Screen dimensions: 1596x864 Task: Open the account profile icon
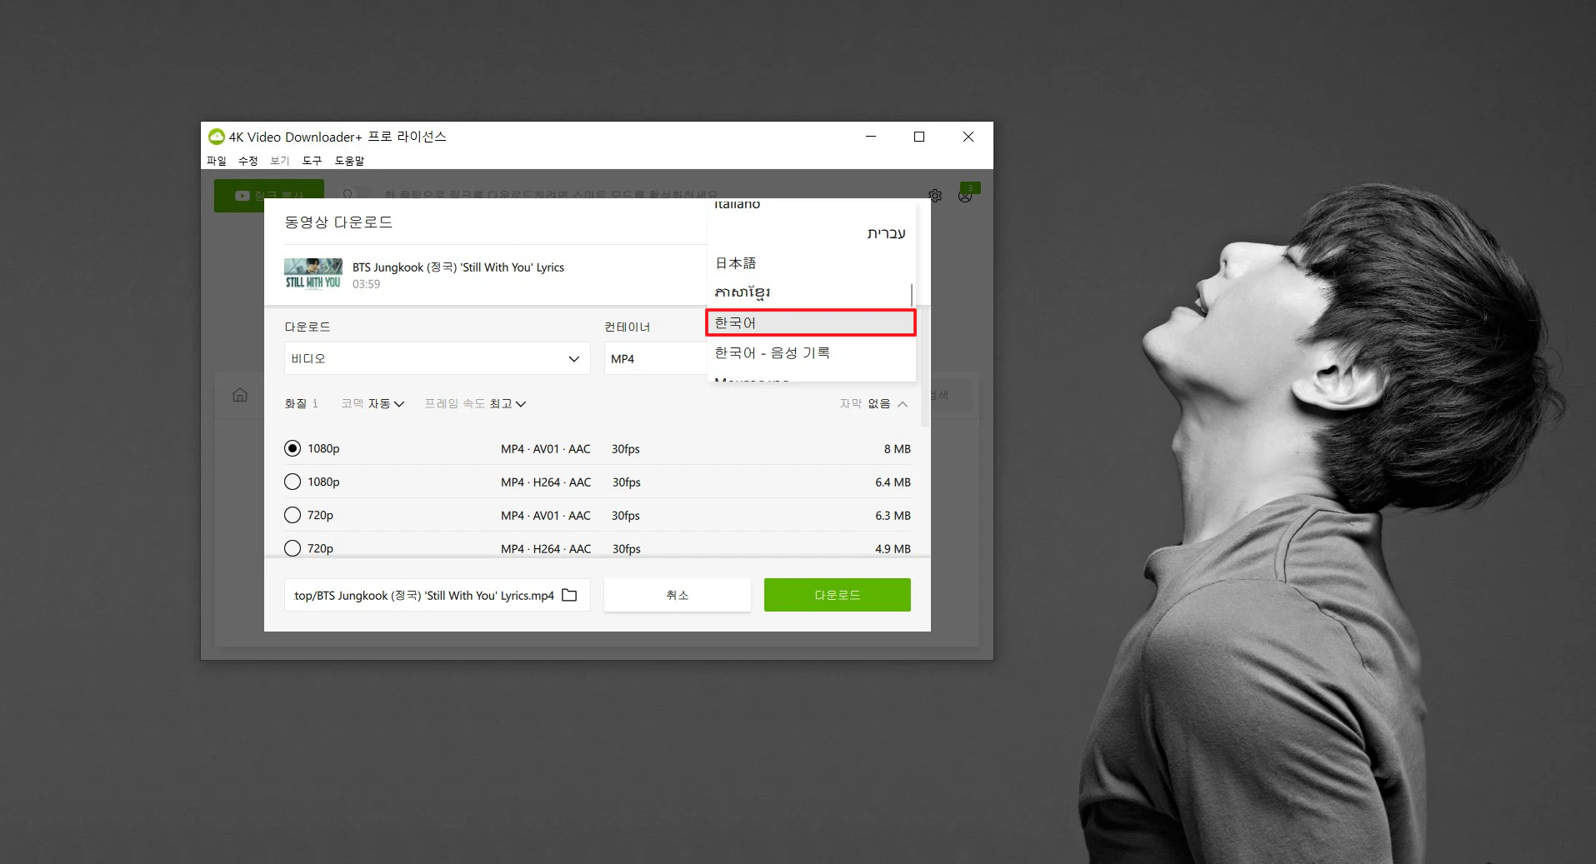(965, 197)
